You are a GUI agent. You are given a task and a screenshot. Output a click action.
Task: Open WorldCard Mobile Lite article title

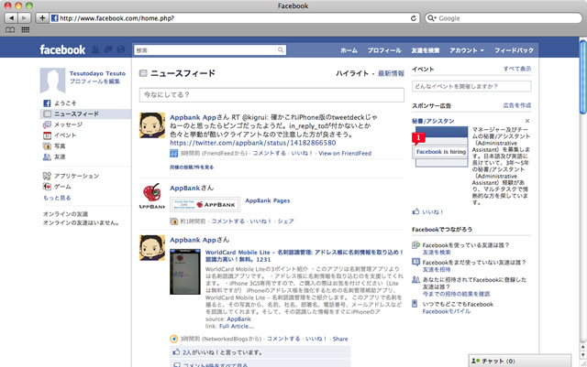point(305,255)
